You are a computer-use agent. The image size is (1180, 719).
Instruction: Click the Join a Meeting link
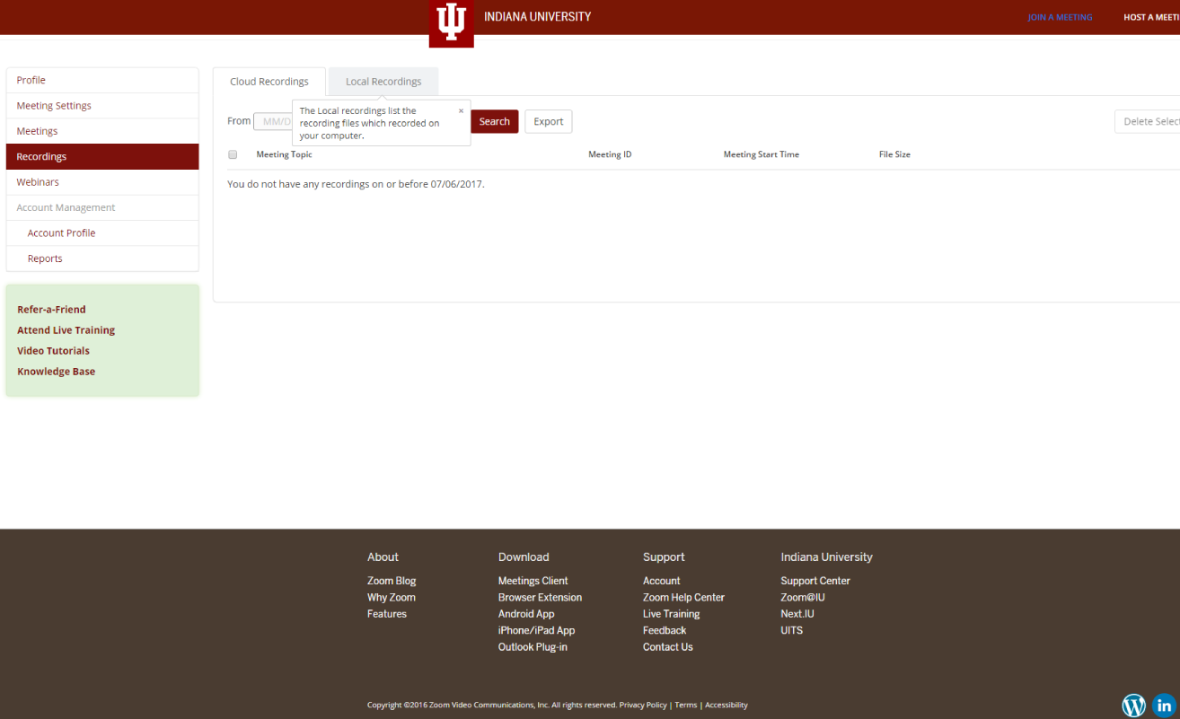tap(1060, 17)
